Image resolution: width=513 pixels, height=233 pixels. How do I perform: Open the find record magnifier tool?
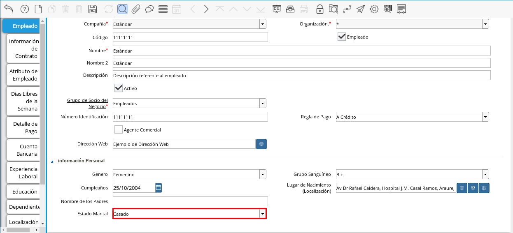pyautogui.click(x=122, y=9)
